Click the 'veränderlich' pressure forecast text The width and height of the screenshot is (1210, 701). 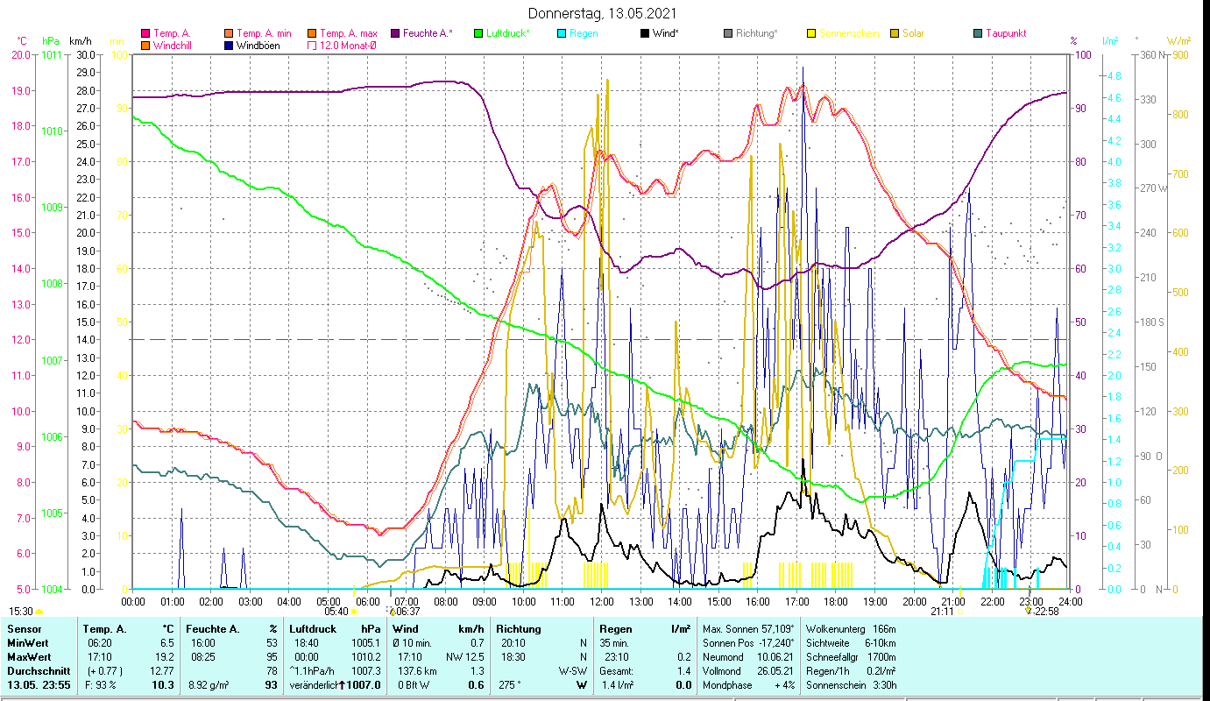click(x=314, y=685)
